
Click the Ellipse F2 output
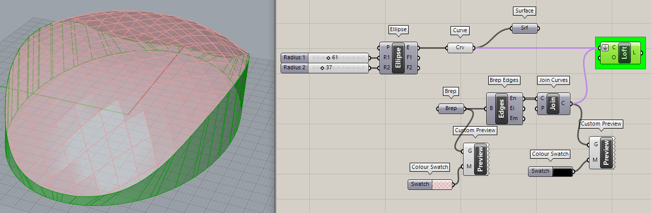pyautogui.click(x=410, y=67)
